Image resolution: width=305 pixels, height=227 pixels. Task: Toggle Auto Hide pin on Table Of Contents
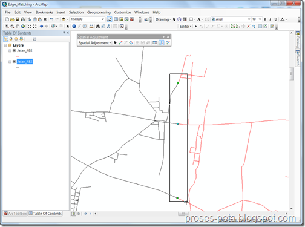click(x=64, y=33)
